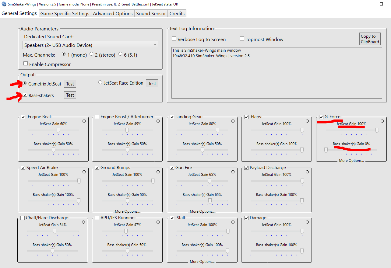This screenshot has width=391, height=268.
Task: Click the 'Dedicated Sound Card:' label
Action: (x=49, y=37)
